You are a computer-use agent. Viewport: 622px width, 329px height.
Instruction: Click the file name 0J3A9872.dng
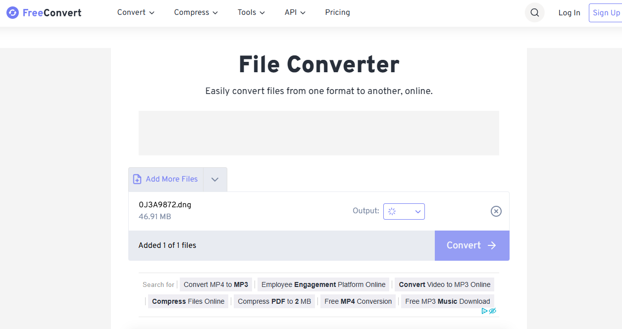point(165,205)
